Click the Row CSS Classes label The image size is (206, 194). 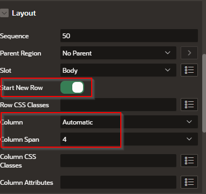point(24,105)
